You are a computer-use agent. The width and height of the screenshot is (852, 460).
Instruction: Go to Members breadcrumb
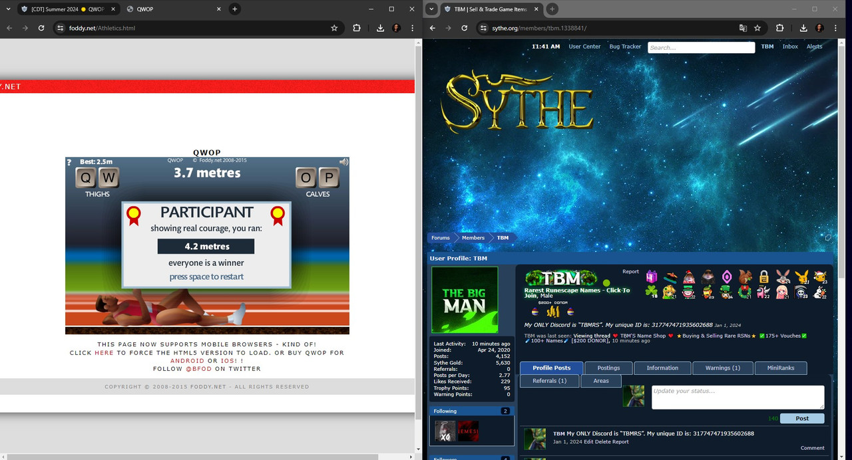click(x=473, y=237)
